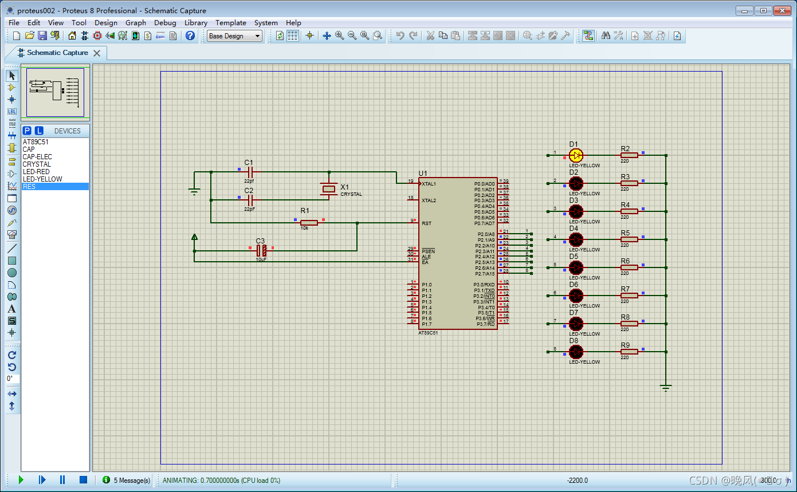The height and width of the screenshot is (492, 797).
Task: Open the Tool menu
Action: (79, 23)
